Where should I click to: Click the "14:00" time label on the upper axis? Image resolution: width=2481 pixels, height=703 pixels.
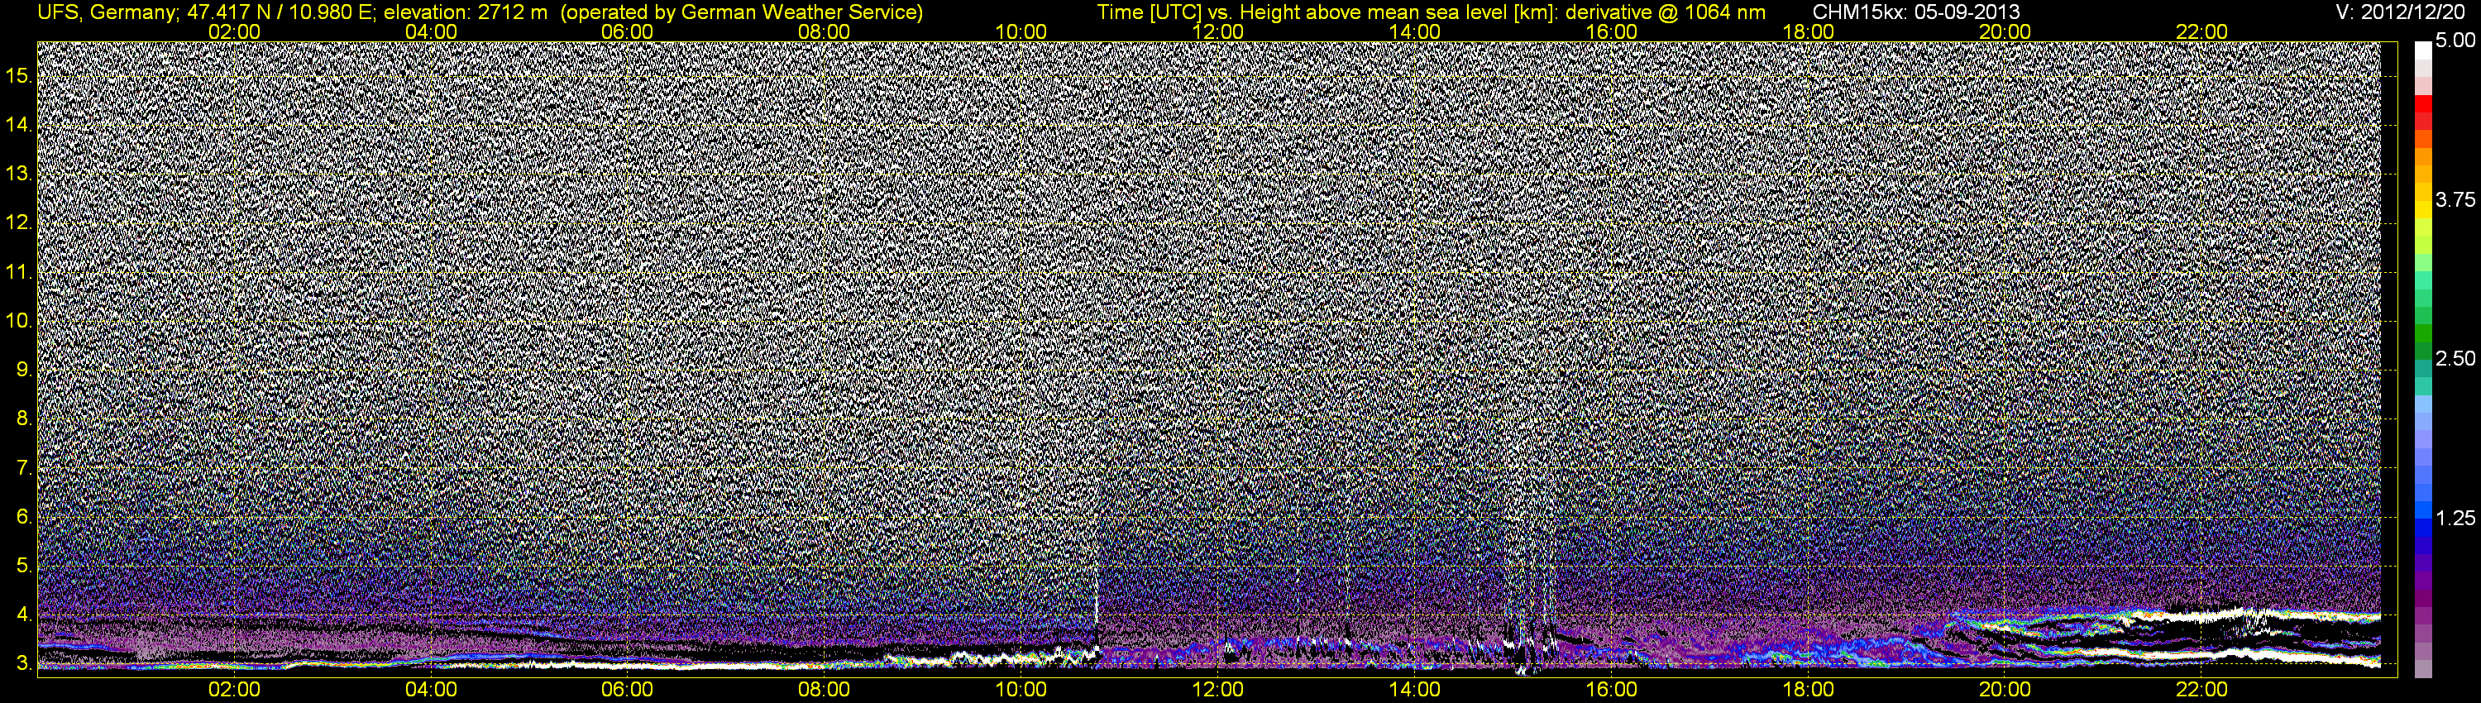(x=1415, y=31)
